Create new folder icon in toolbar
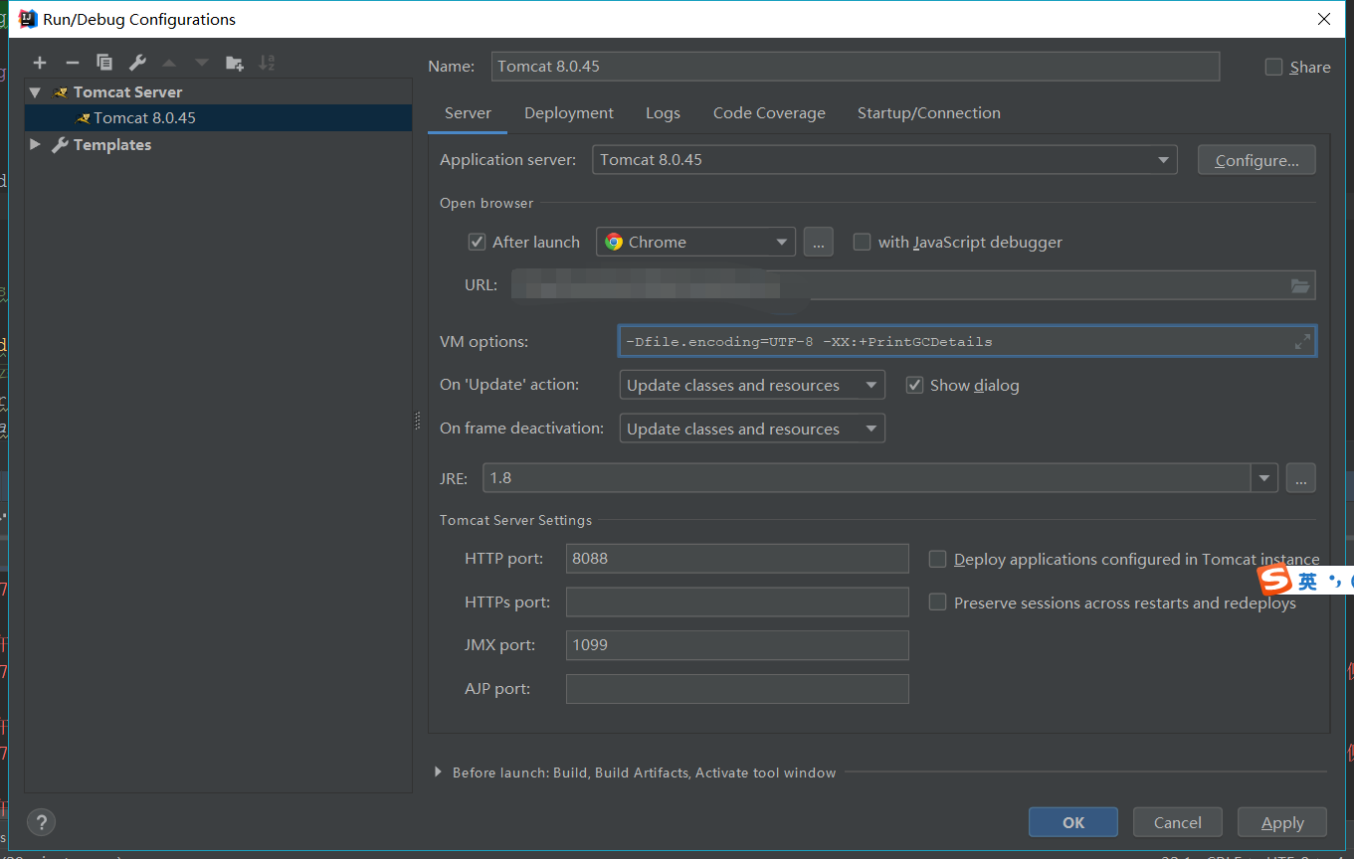This screenshot has width=1354, height=859. pyautogui.click(x=235, y=63)
